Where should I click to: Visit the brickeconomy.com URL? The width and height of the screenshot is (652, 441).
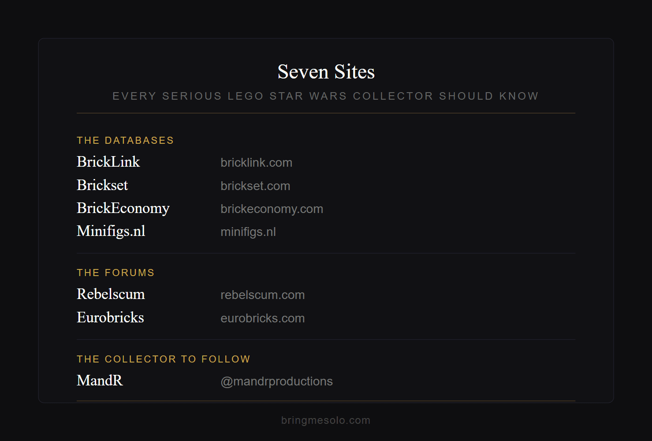tap(272, 209)
